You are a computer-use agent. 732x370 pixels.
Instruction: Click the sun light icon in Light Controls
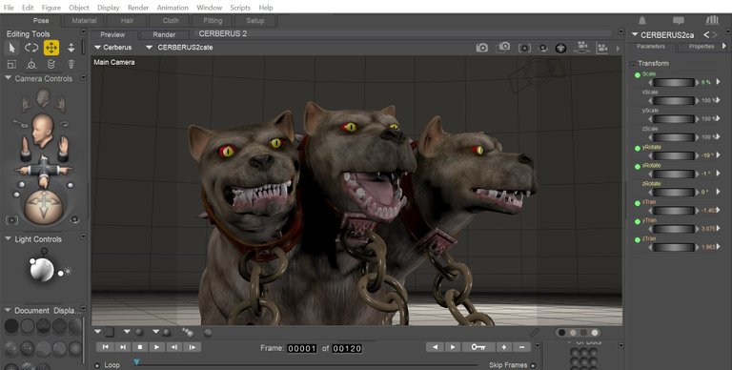[x=69, y=271]
